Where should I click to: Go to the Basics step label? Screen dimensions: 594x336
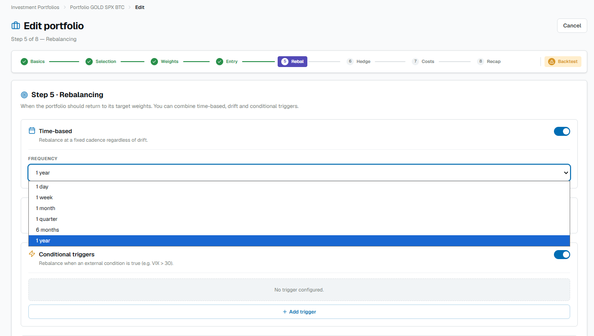point(37,62)
